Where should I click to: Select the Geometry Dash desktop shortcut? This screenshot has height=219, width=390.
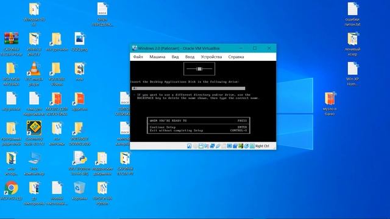tap(34, 128)
